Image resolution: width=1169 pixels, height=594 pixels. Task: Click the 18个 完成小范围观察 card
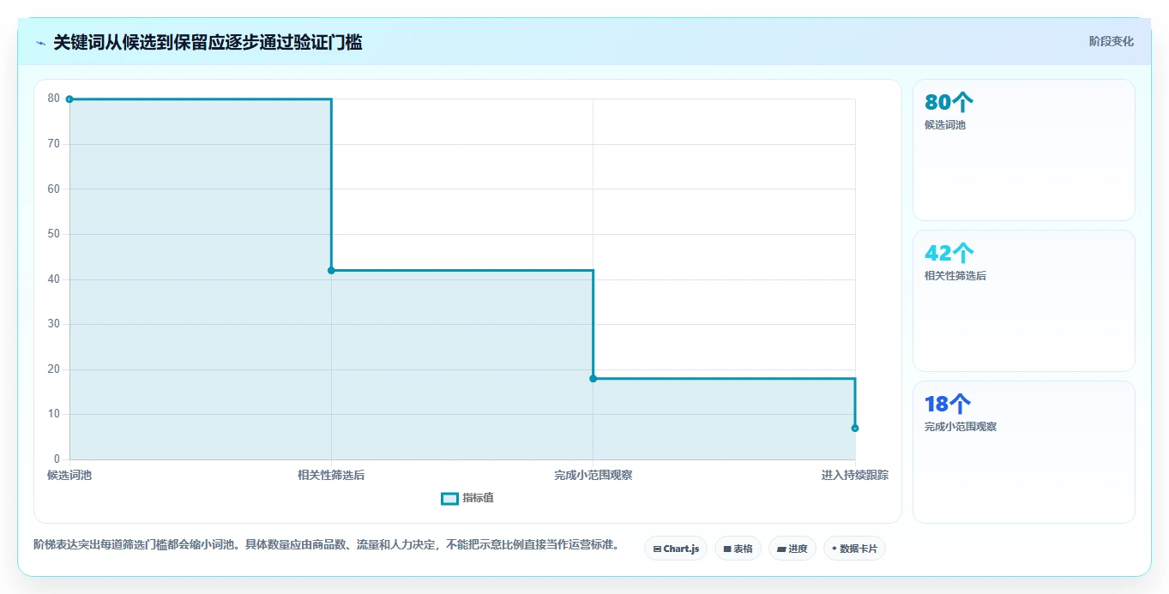click(1024, 452)
